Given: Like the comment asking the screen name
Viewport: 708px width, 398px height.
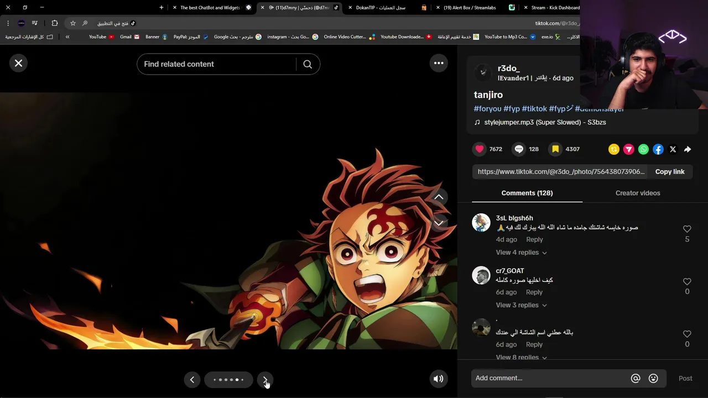Looking at the screenshot, I should tap(687, 334).
